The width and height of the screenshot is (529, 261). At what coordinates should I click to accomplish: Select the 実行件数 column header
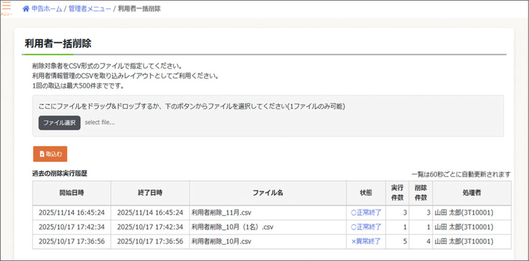tap(397, 192)
